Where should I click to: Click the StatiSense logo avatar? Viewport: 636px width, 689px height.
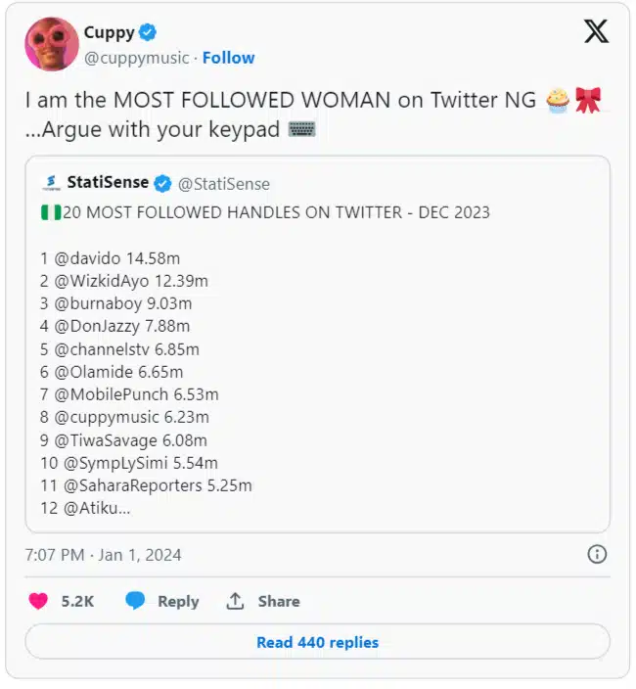[52, 183]
